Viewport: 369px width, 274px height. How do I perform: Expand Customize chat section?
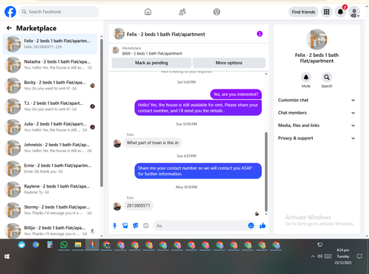click(317, 100)
